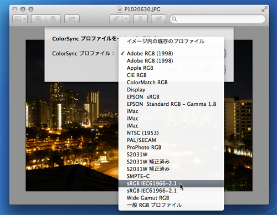
Task: Zoom out with the minus magnifier
Action: 38,19
